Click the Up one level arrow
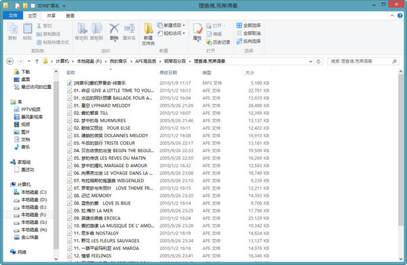407x265 pixels. point(37,61)
